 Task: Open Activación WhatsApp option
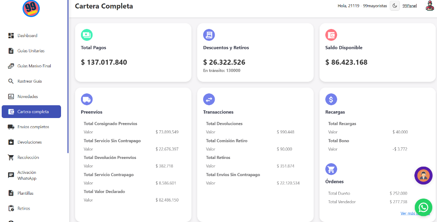[27, 176]
